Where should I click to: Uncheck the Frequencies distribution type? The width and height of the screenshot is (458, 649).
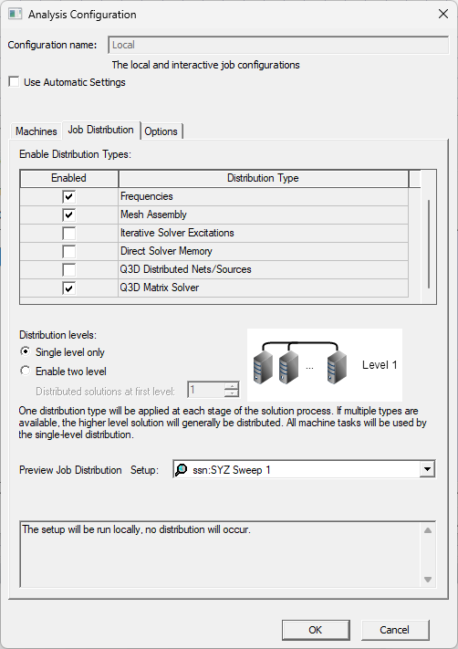pyautogui.click(x=68, y=196)
